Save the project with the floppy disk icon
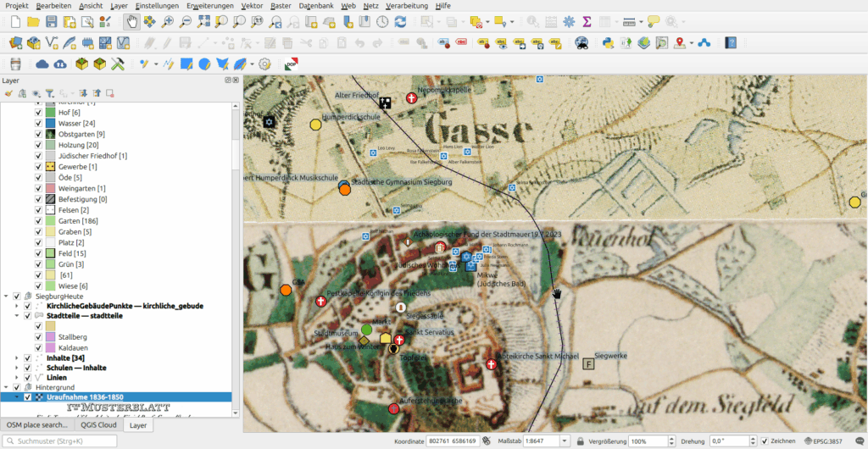 52,21
